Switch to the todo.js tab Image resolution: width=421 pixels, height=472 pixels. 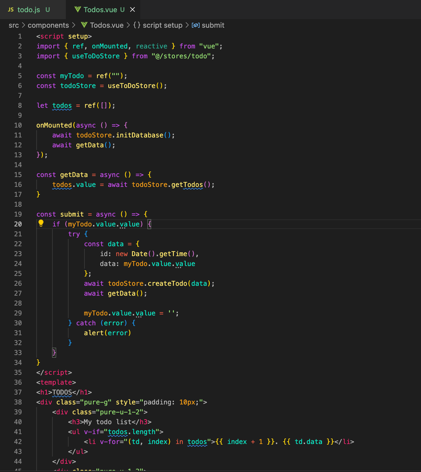(28, 10)
